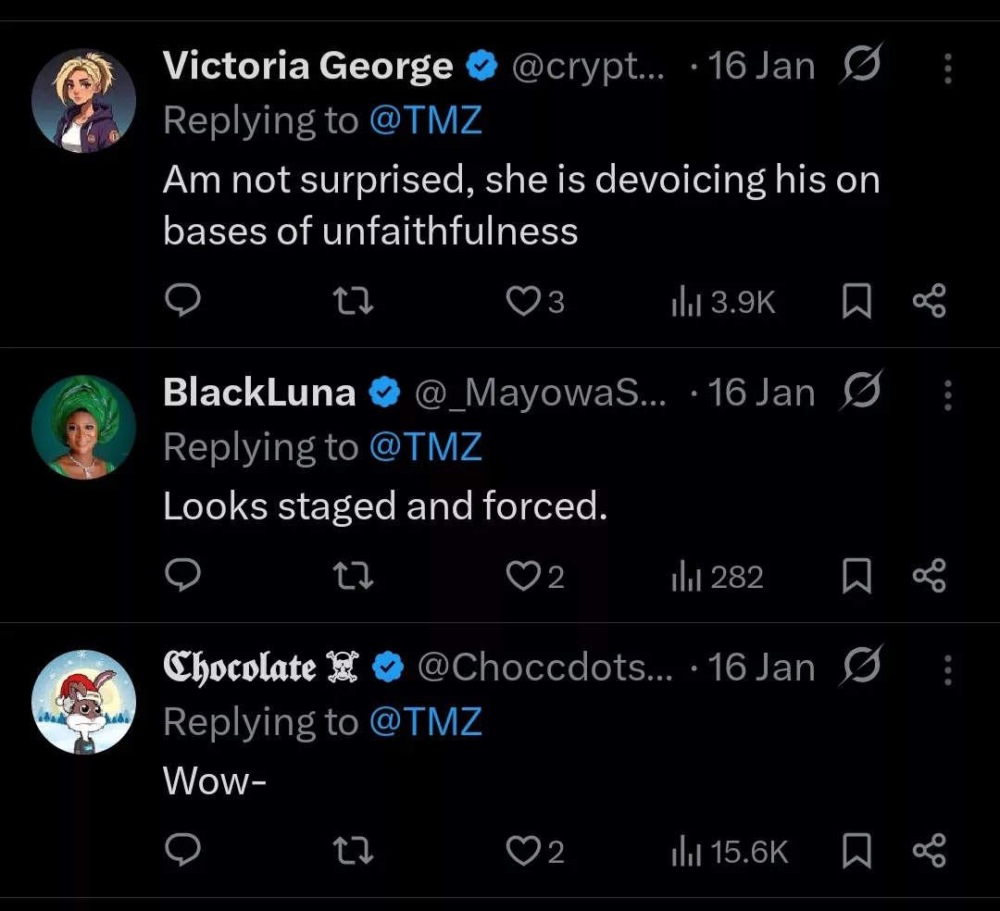Open more options for BlackLuna's tweet
The width and height of the screenshot is (1000, 911).
point(947,393)
